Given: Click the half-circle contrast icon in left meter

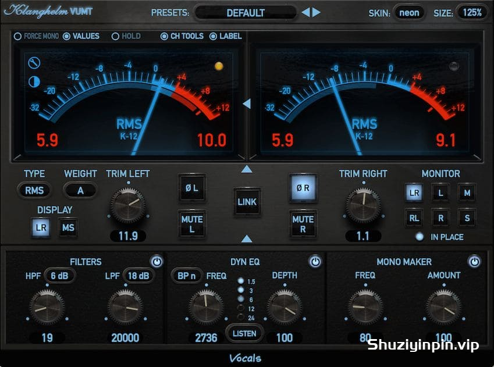Looking at the screenshot, I should pos(34,81).
